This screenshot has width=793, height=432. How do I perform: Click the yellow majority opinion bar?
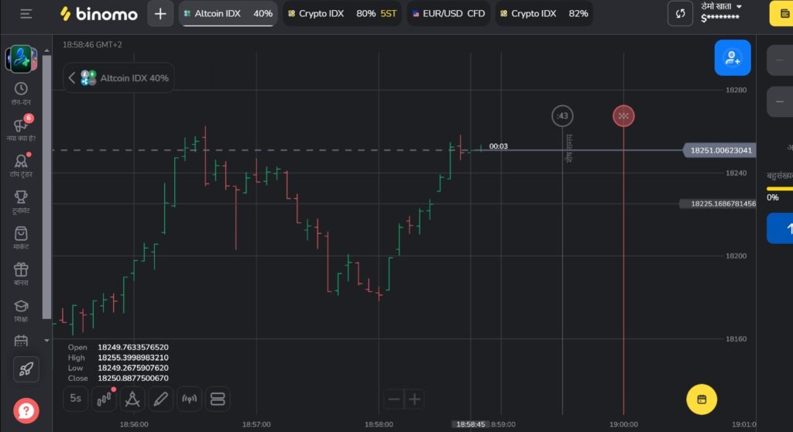780,189
